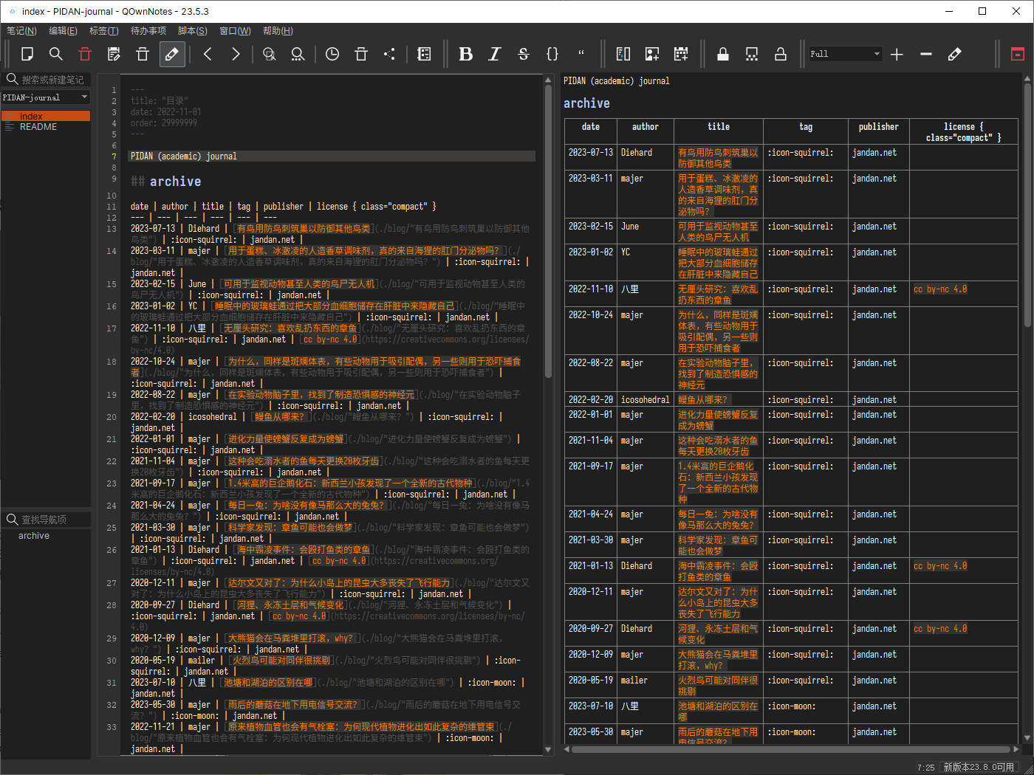
Task: Insert block quote icon
Action: [581, 54]
